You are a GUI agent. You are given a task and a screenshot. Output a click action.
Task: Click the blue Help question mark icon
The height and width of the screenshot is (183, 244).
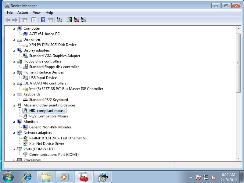43,20
